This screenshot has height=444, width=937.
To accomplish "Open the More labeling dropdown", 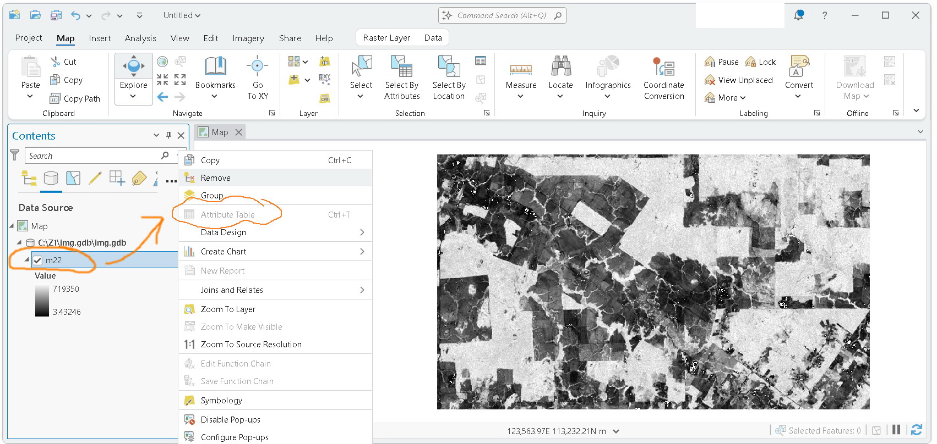I will [x=725, y=98].
